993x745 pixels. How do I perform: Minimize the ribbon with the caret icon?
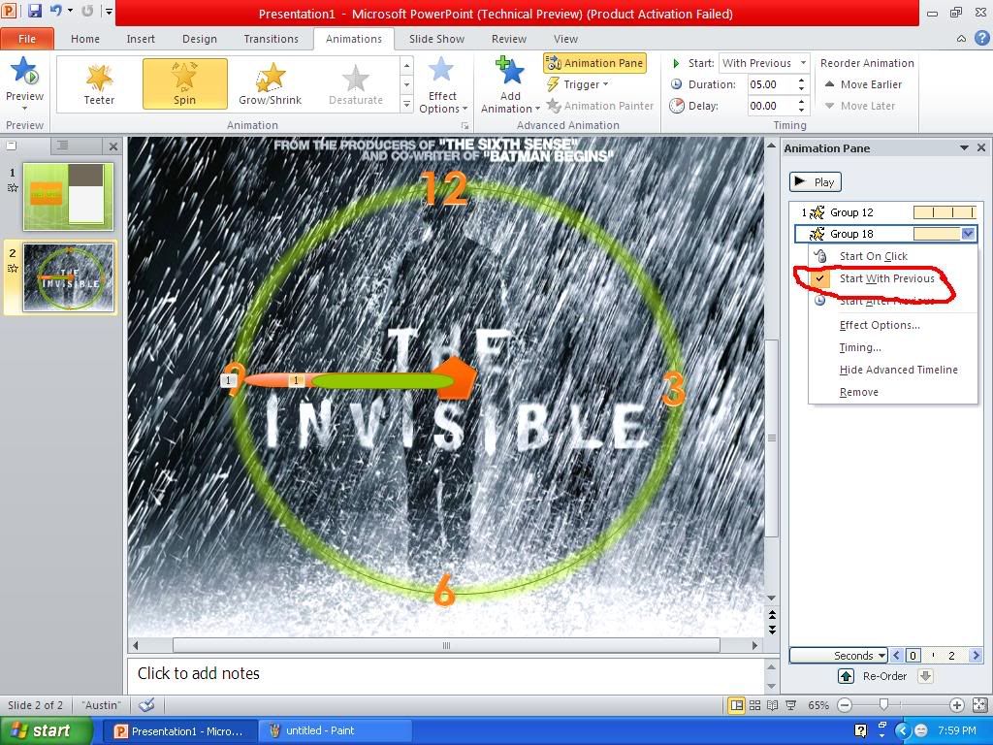coord(961,39)
